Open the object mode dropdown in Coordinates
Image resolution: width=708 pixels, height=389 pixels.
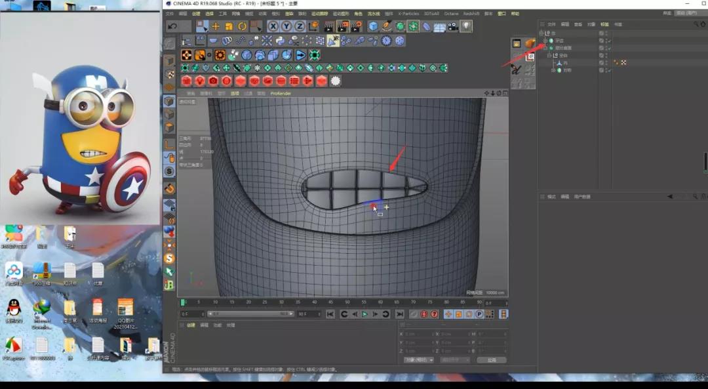(x=418, y=360)
